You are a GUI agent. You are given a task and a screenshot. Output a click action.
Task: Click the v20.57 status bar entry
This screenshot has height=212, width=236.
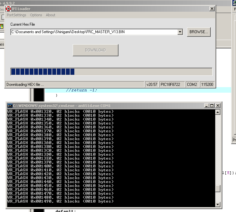click(x=152, y=85)
